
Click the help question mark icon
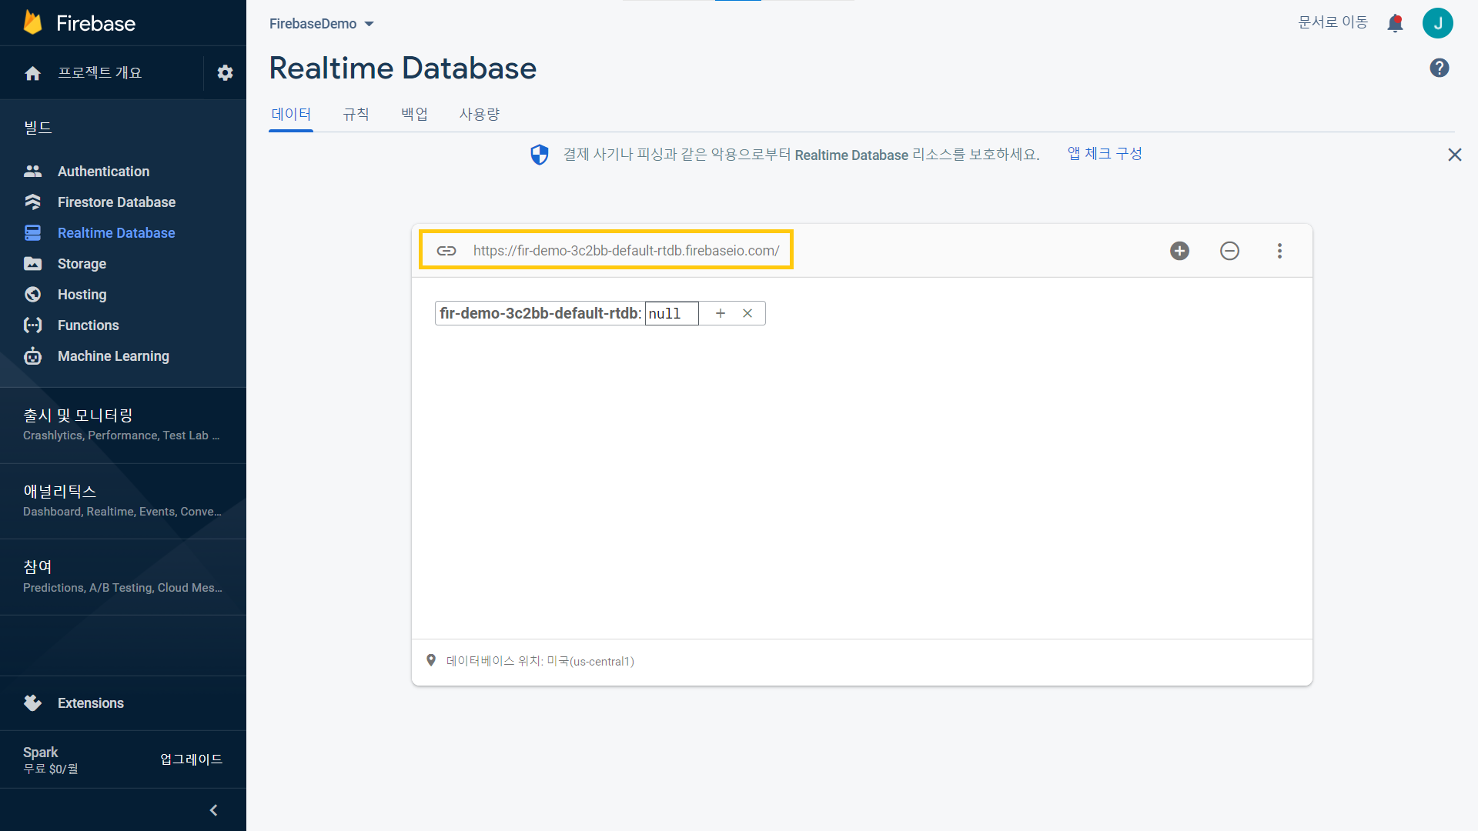[1439, 68]
